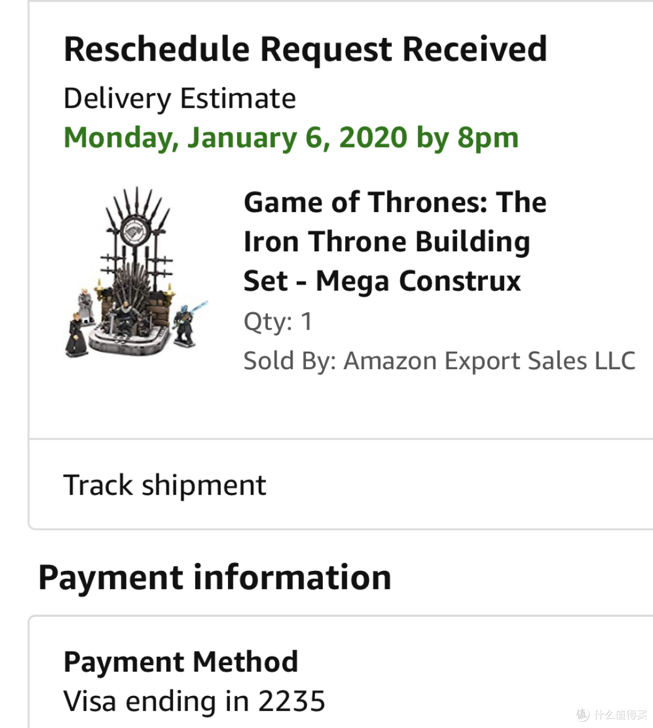This screenshot has height=728, width=653.
Task: Tap the Track shipment row
Action: 341,485
